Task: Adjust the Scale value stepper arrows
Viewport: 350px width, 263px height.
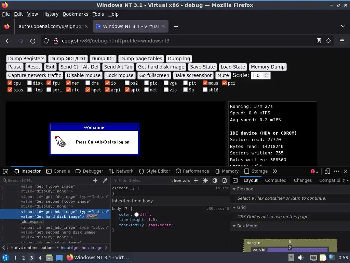Action: coord(266,75)
